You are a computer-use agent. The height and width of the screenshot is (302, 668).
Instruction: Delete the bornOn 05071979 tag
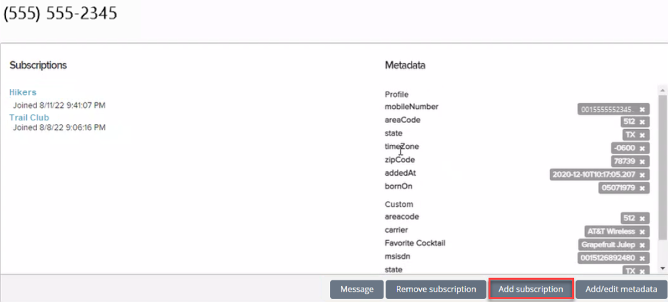(642, 188)
